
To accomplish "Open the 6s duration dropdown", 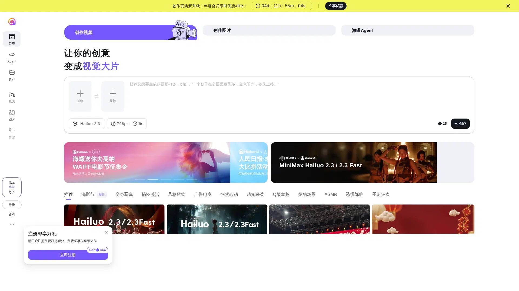I will [x=138, y=124].
